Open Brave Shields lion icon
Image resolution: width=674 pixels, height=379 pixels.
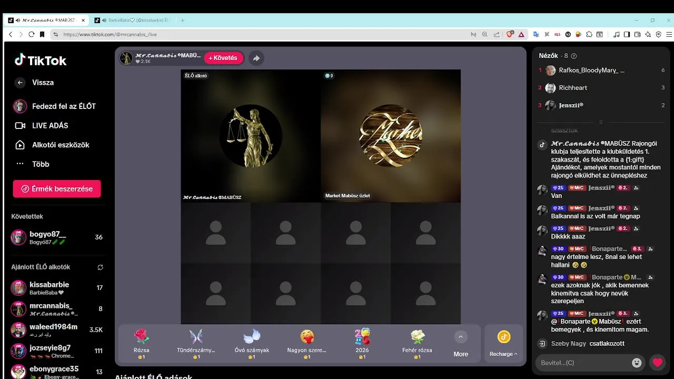(510, 34)
